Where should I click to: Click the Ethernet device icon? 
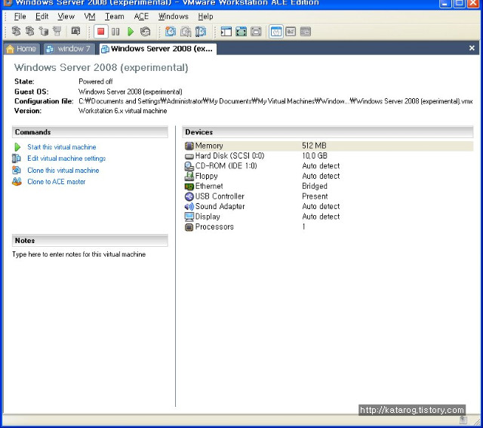tap(189, 186)
